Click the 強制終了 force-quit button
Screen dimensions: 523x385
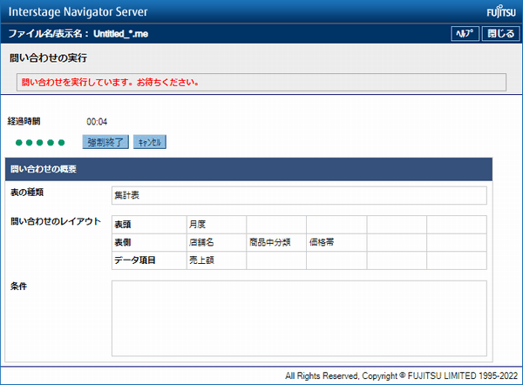(x=105, y=142)
